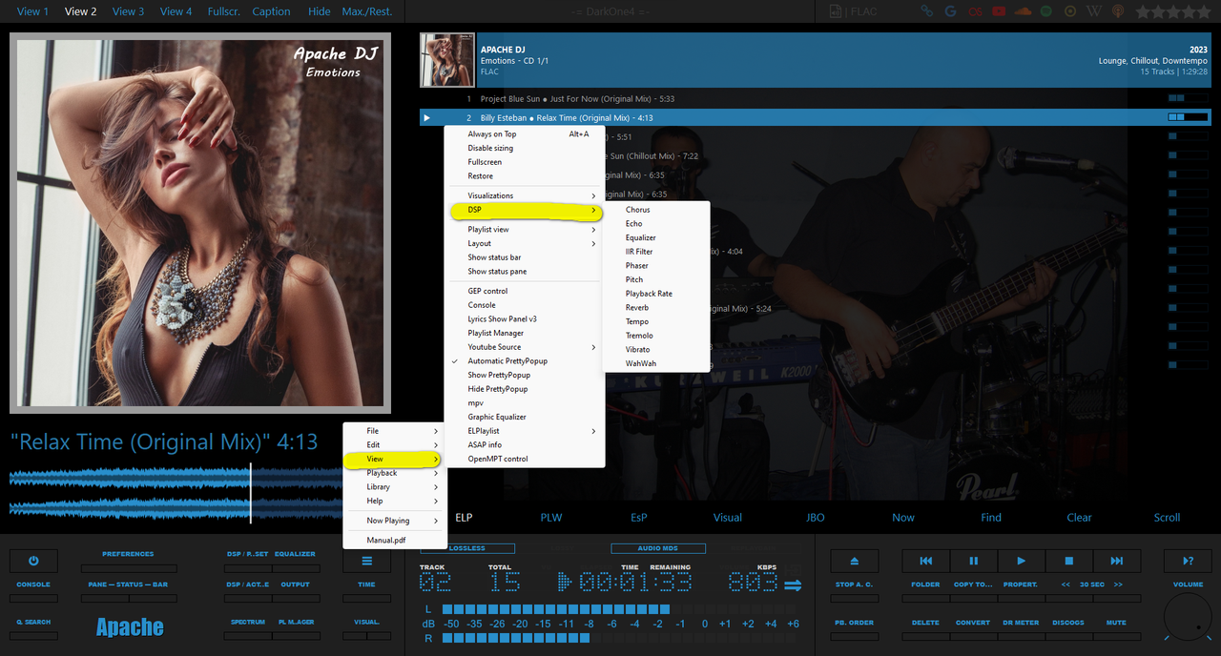Set rating to five stars
The image size is (1221, 656).
1202,11
